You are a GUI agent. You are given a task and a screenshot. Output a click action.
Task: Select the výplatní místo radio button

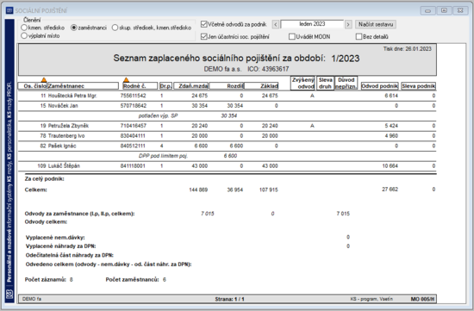pyautogui.click(x=24, y=35)
